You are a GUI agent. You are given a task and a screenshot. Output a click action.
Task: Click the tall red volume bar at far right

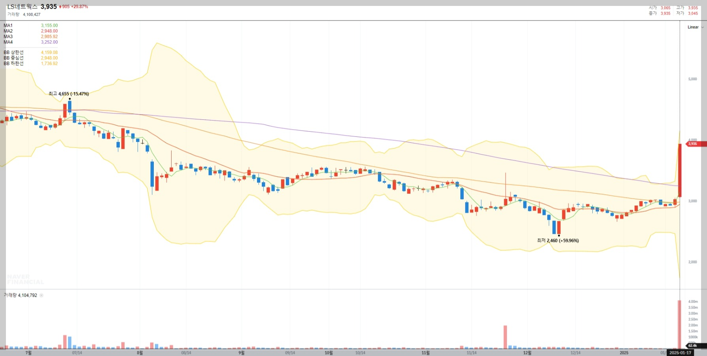679,324
